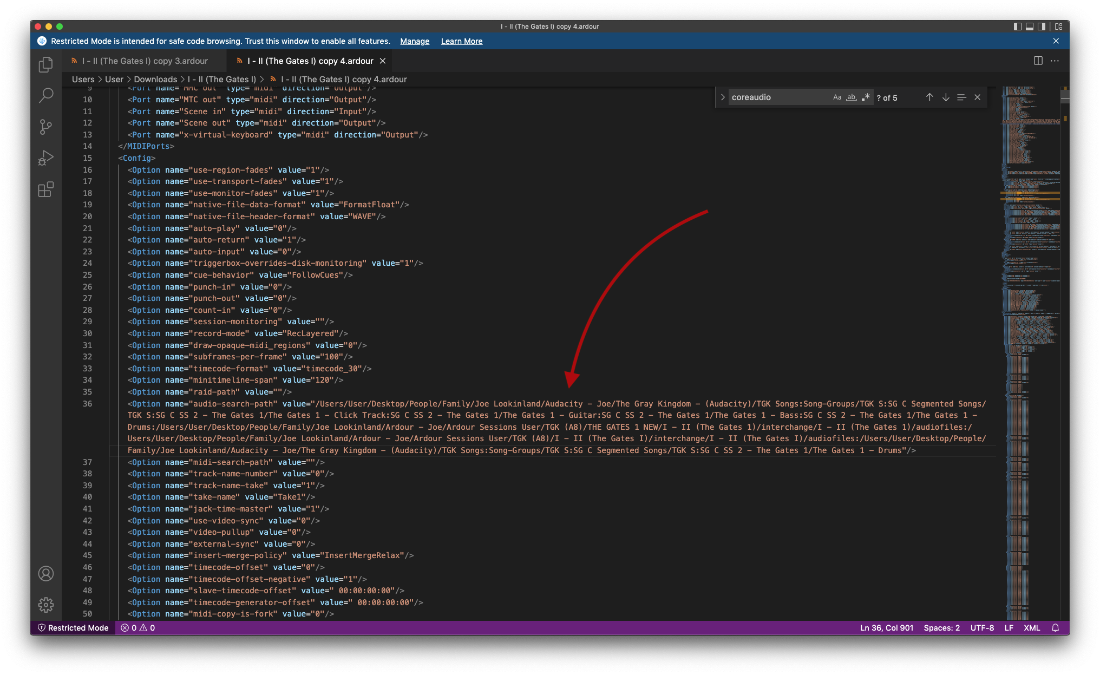Open the Search view in activity bar
Image resolution: width=1100 pixels, height=675 pixels.
(46, 96)
